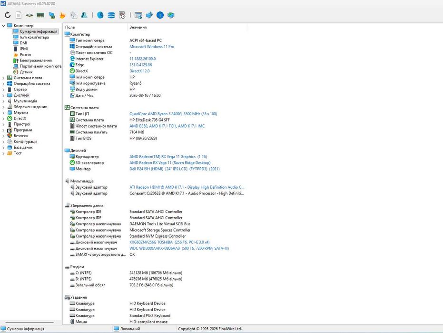443x333 pixels.
Task: Click the tree panel horizontal scrollbar
Action: [30, 322]
